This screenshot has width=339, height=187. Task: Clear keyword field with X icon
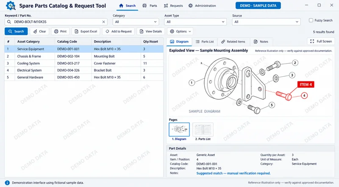103,22
